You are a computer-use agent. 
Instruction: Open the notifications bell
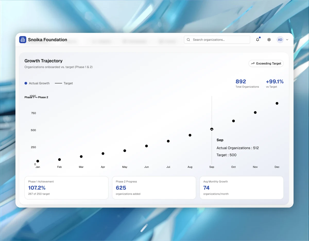point(257,40)
